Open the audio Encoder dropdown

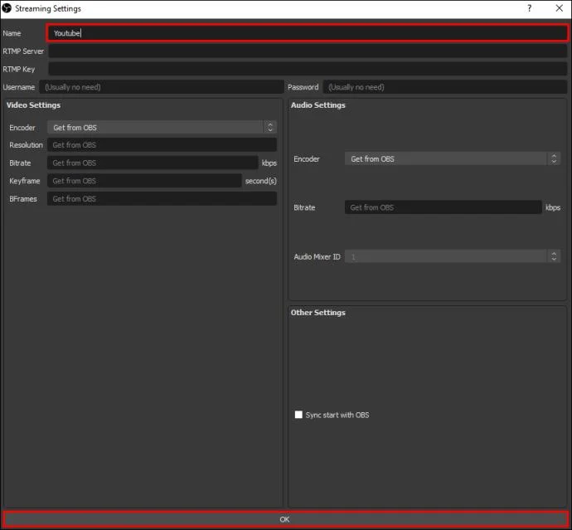(453, 158)
